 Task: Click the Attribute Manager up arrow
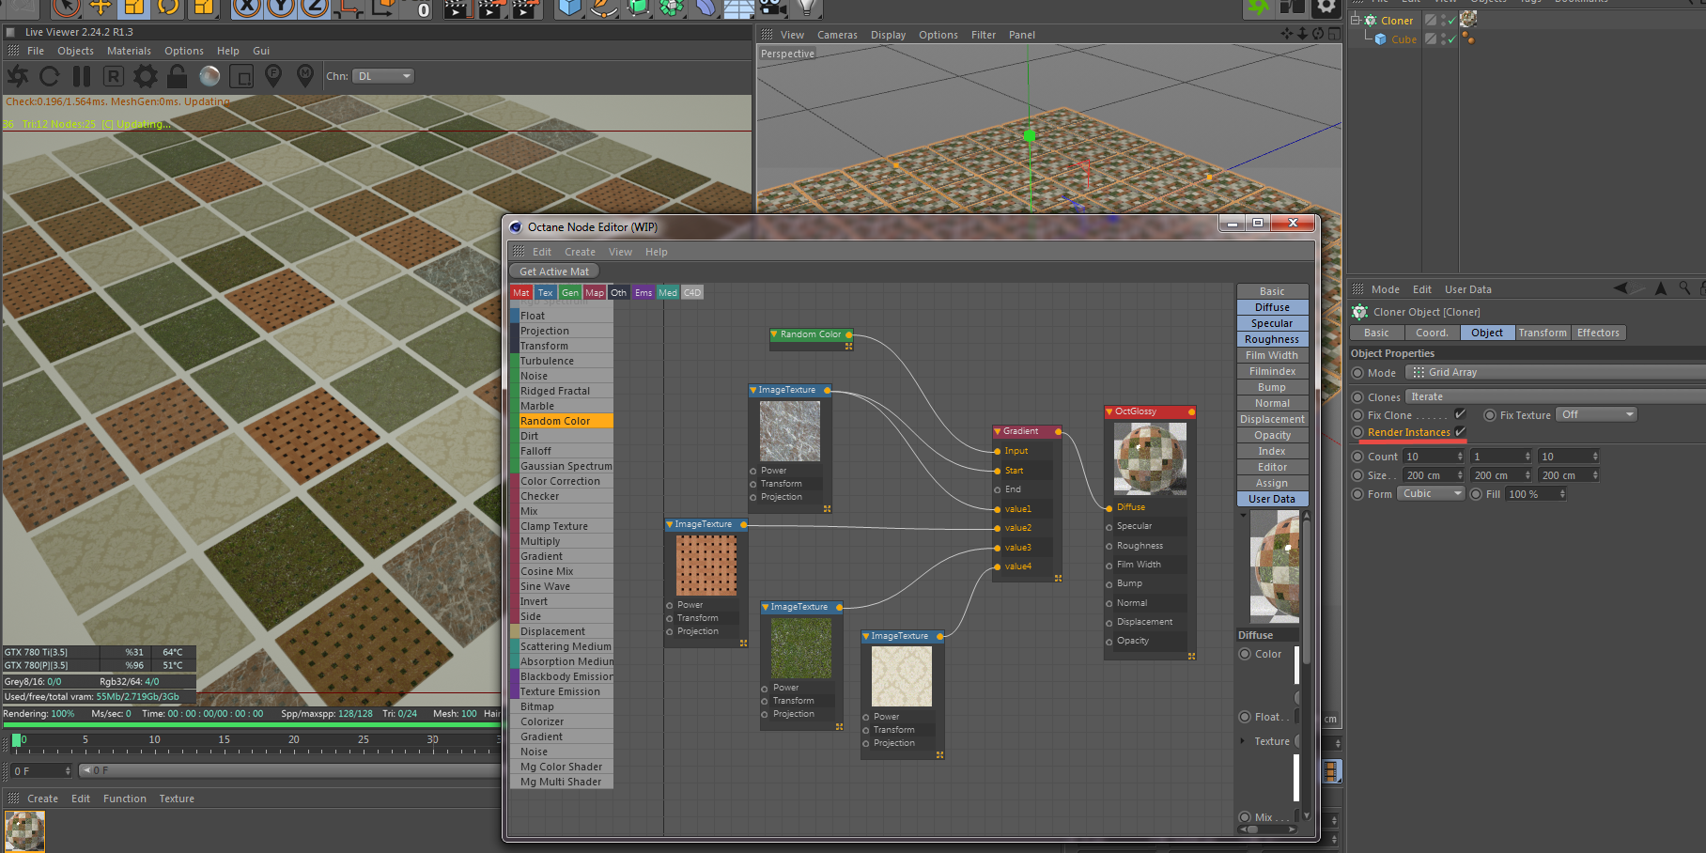pyautogui.click(x=1660, y=288)
